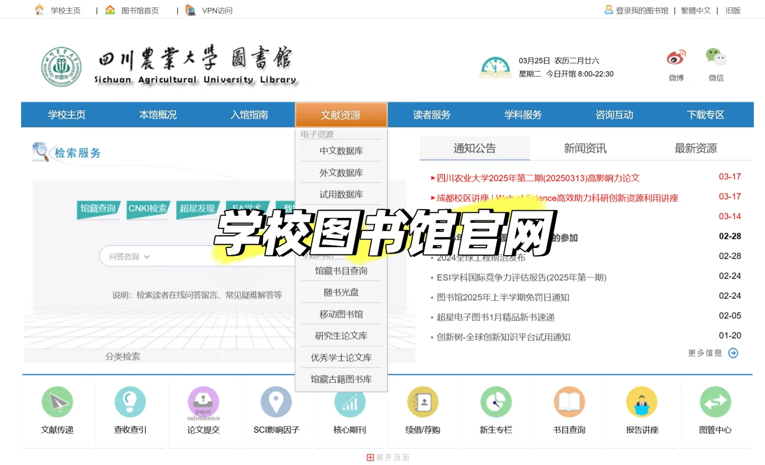Switch to the 通知公告 tab
Screen dimensions: 765x465
coord(475,148)
